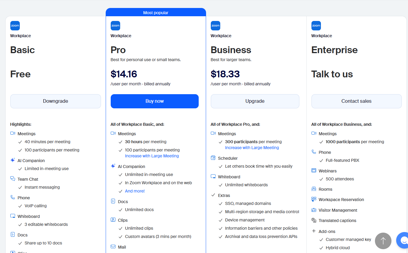Screen dimensions: 408x253
Task: Click the scroll-to-top arrow button
Action: (x=383, y=241)
